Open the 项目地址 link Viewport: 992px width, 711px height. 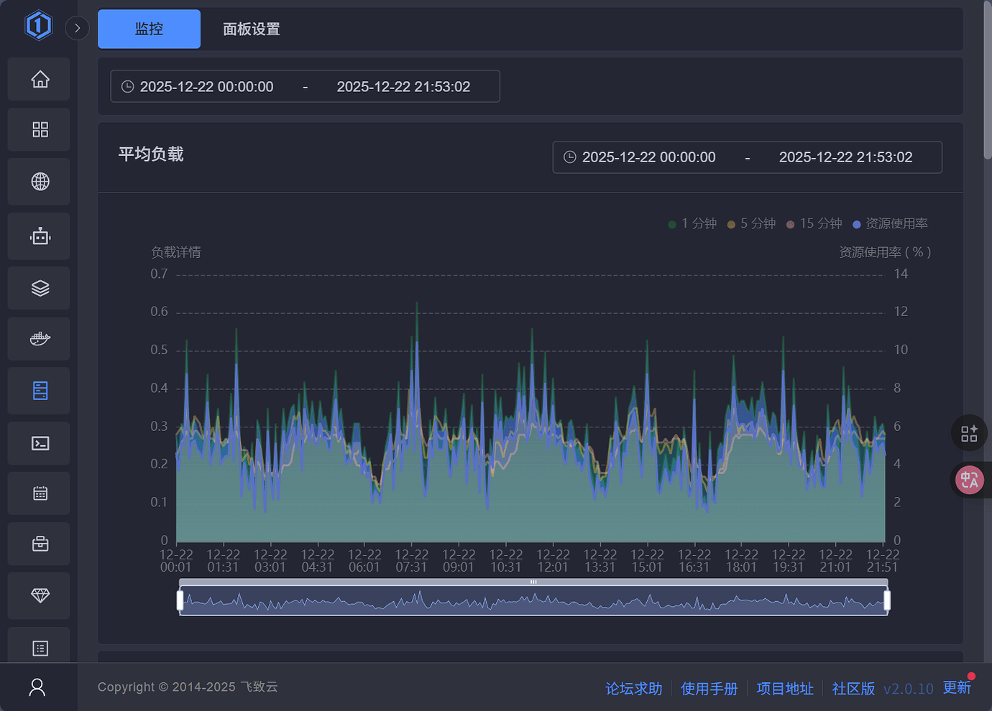(784, 689)
